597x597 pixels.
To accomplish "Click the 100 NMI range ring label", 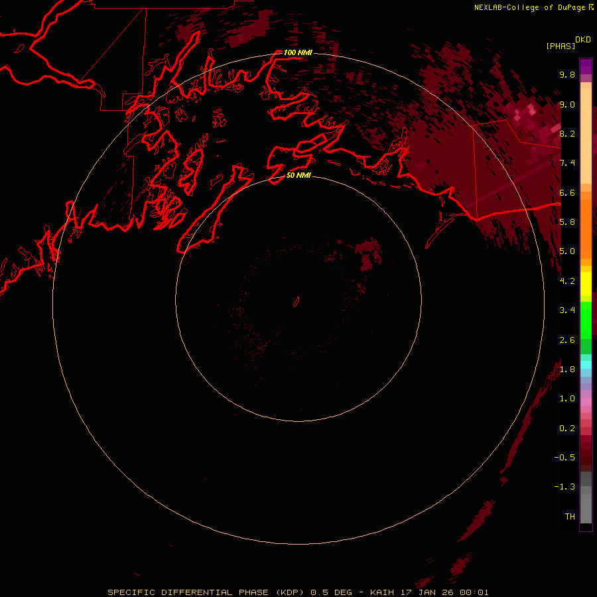I will [x=298, y=52].
